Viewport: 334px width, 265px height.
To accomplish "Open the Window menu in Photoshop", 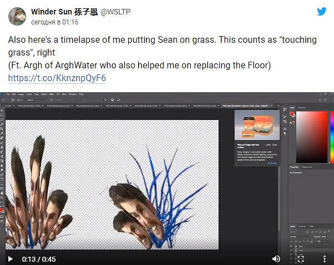I will [x=73, y=94].
